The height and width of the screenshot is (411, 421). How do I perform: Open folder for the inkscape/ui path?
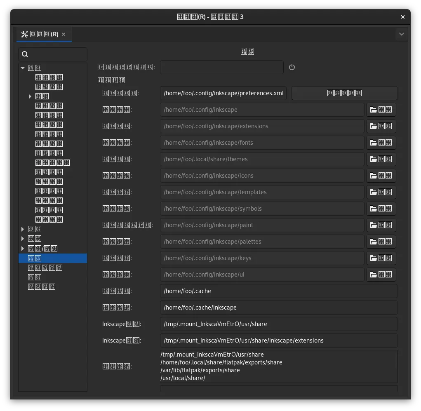tap(381, 275)
